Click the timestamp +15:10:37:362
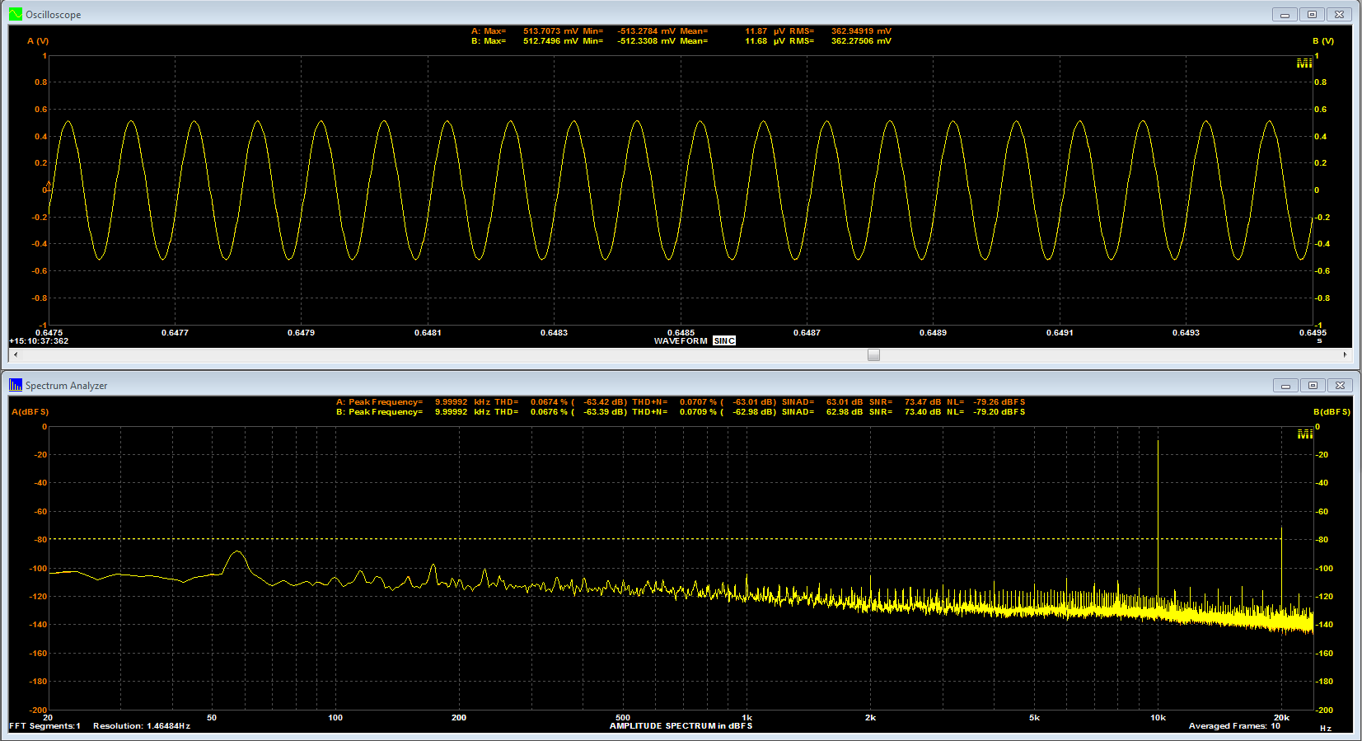 tap(39, 340)
